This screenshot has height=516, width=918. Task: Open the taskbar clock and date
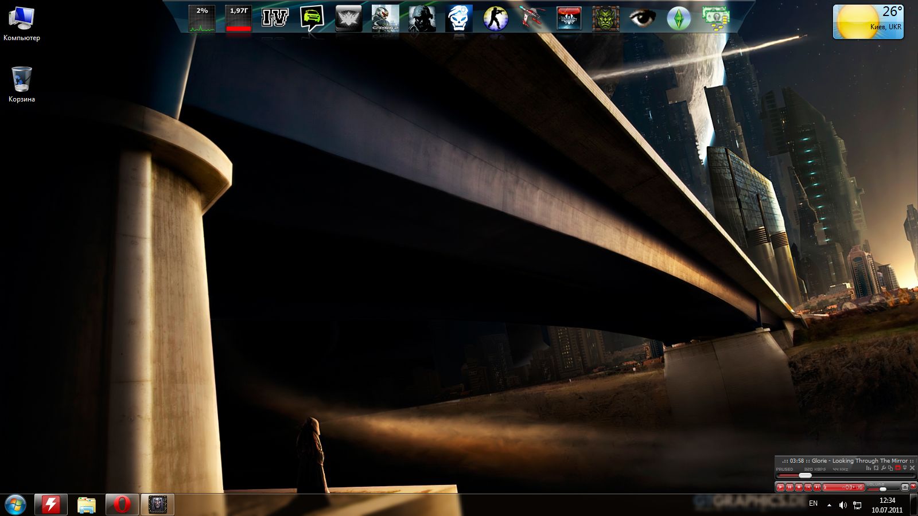coord(887,505)
